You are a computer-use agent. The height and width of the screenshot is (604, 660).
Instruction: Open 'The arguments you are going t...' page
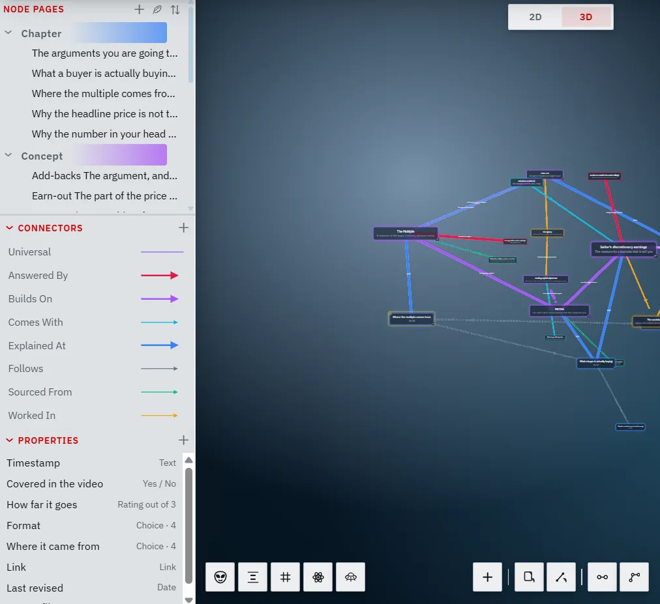[x=104, y=53]
